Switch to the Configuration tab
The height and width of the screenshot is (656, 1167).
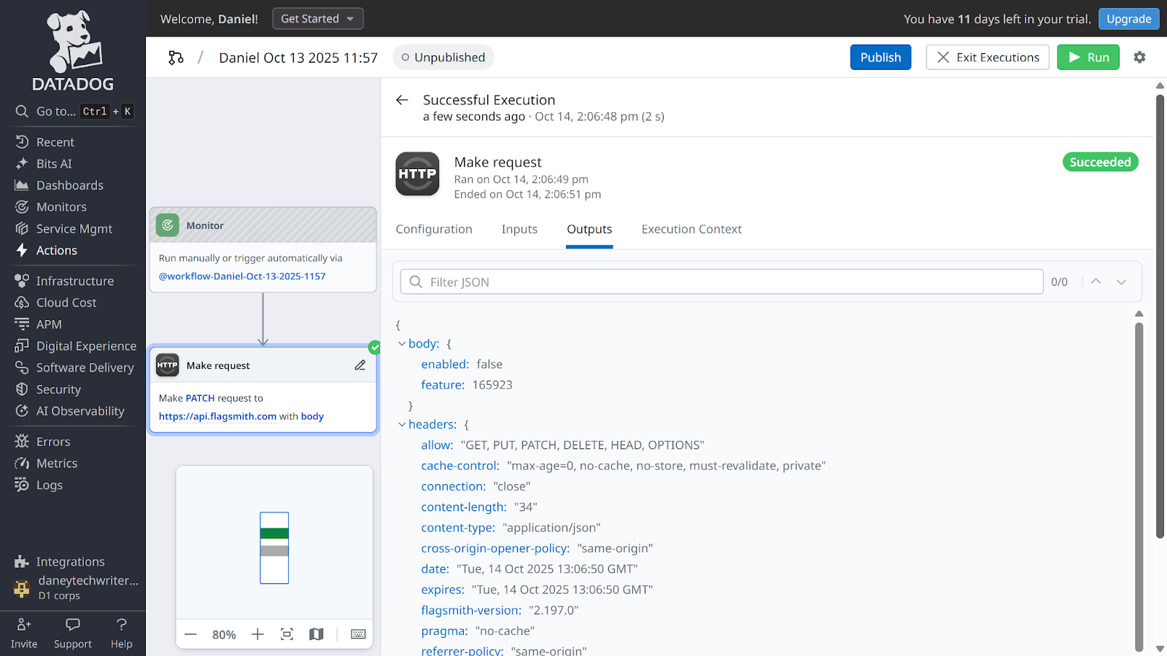coord(434,229)
